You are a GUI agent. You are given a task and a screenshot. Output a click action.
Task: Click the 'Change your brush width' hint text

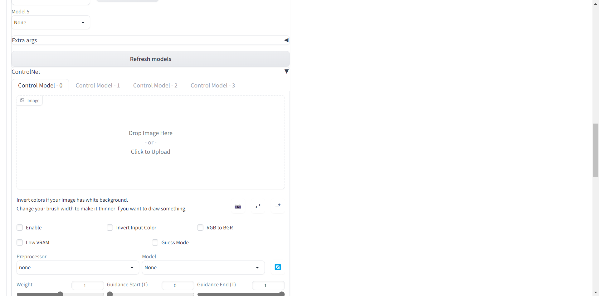click(x=101, y=209)
